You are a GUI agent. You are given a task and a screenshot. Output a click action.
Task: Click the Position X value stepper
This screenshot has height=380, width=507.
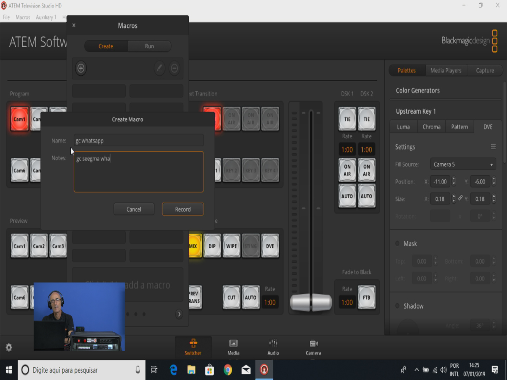click(453, 182)
